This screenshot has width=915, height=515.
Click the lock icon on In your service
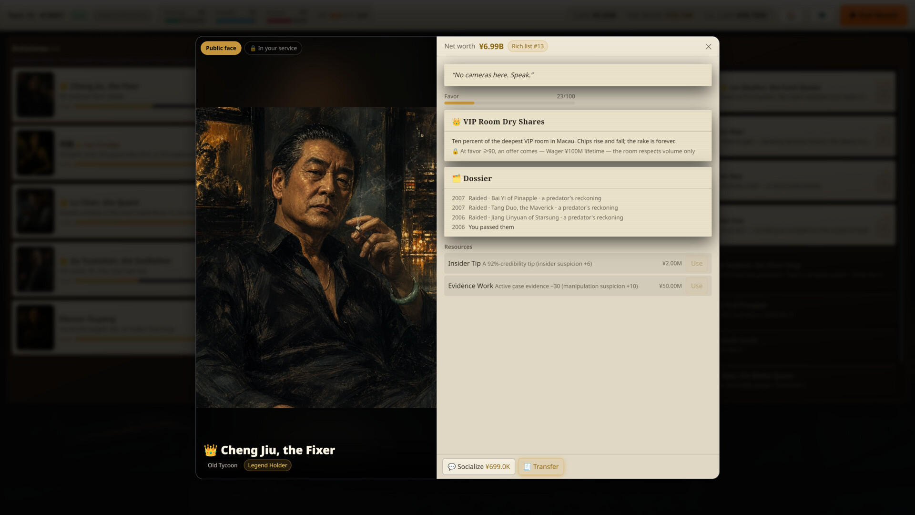click(x=253, y=48)
